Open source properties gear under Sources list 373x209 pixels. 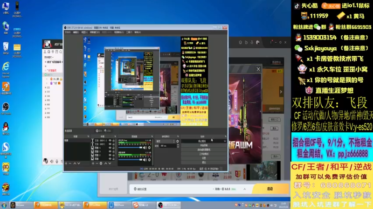point(101,163)
